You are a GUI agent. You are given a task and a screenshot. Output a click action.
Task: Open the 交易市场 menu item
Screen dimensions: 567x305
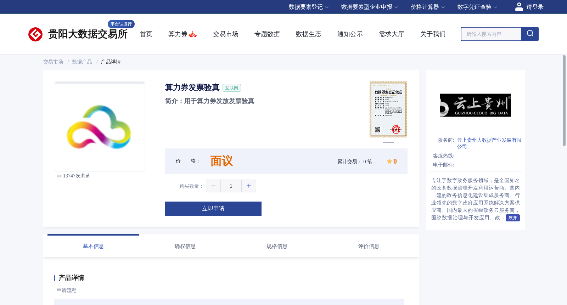click(226, 34)
